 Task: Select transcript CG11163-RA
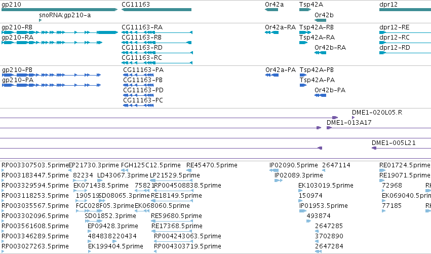click(x=142, y=27)
